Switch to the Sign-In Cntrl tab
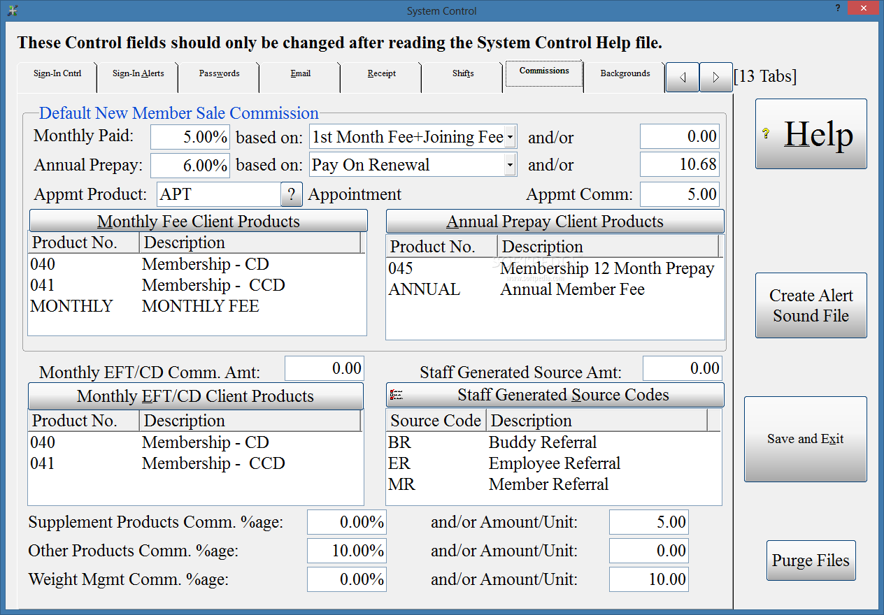The height and width of the screenshot is (615, 884). click(x=57, y=77)
